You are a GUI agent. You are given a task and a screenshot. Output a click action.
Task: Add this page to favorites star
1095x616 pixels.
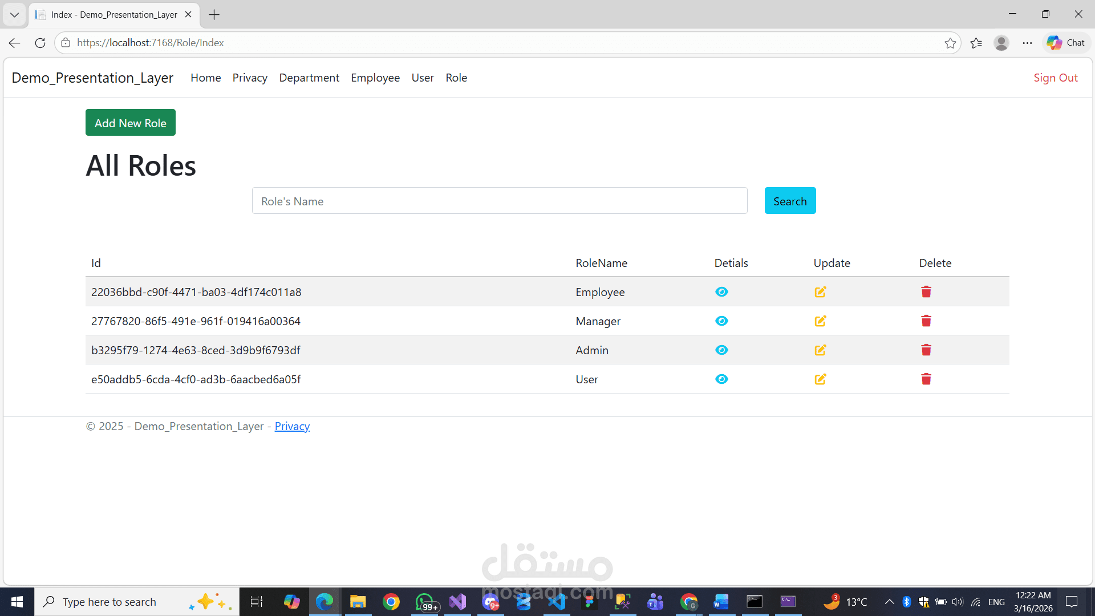950,43
